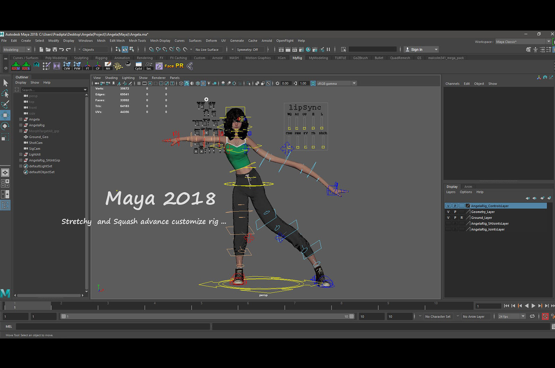
Task: Toggle visibility V of Geometry_Layer
Action: pos(448,212)
